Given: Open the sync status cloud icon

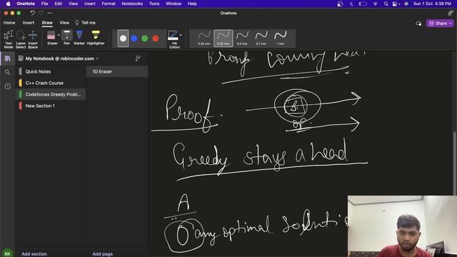Looking at the screenshot, I should [418, 24].
